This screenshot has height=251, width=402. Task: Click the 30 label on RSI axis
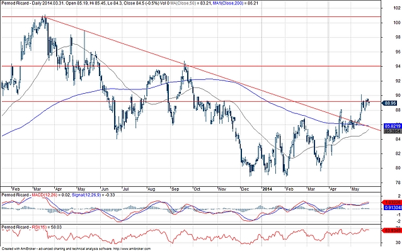[x=398, y=242]
